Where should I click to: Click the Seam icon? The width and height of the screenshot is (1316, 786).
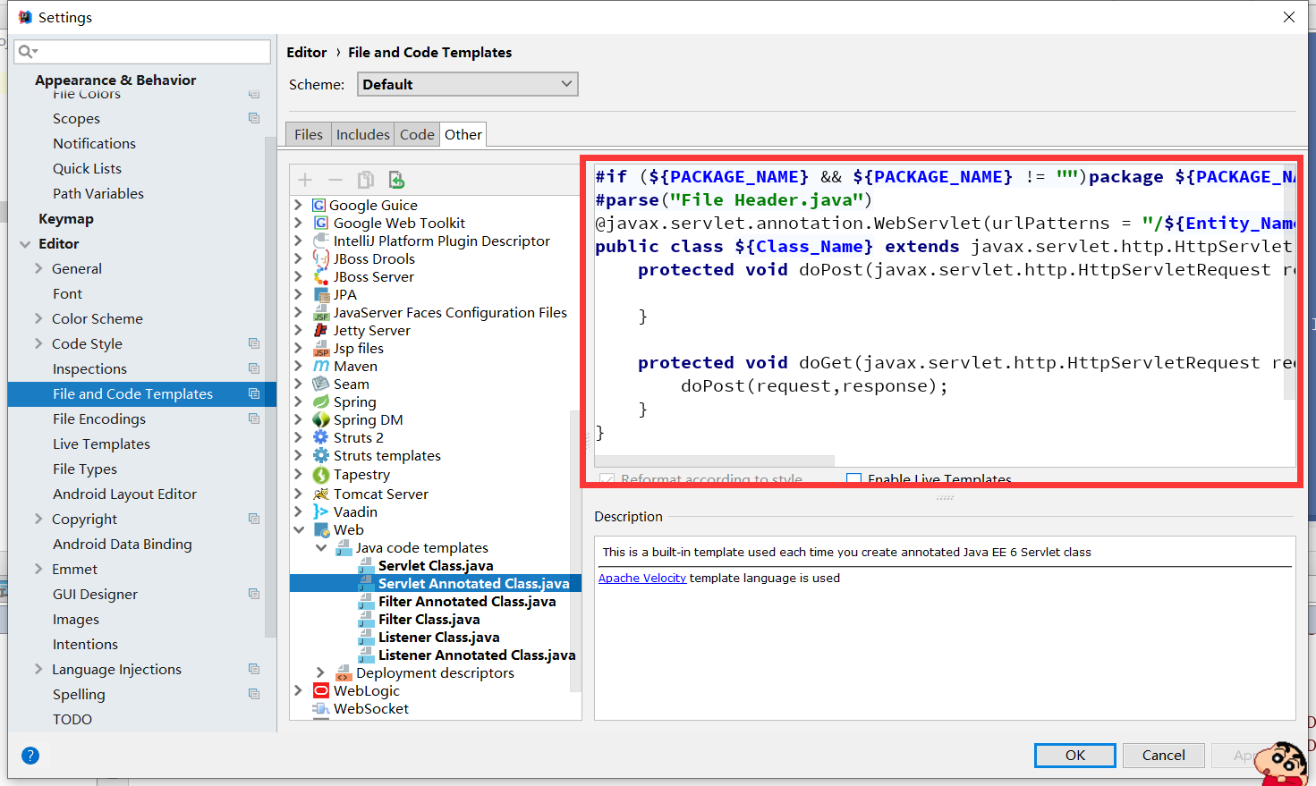pos(320,384)
